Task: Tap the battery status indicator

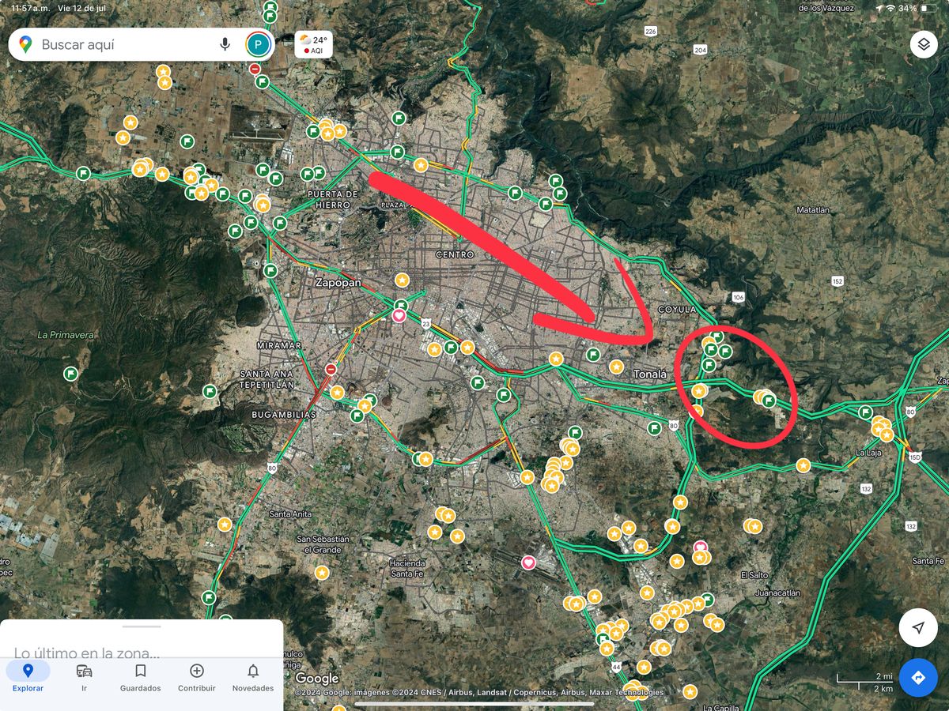Action: tap(927, 8)
